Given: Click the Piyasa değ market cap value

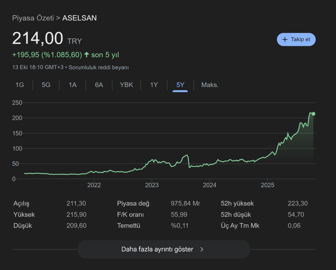Looking at the screenshot, I should pos(185,204).
